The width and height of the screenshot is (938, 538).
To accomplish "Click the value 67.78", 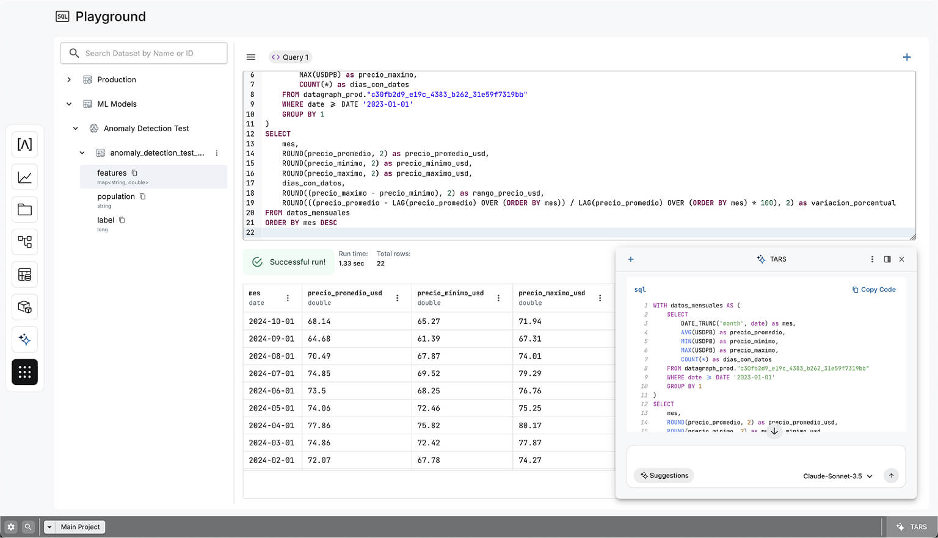I will [x=429, y=461].
